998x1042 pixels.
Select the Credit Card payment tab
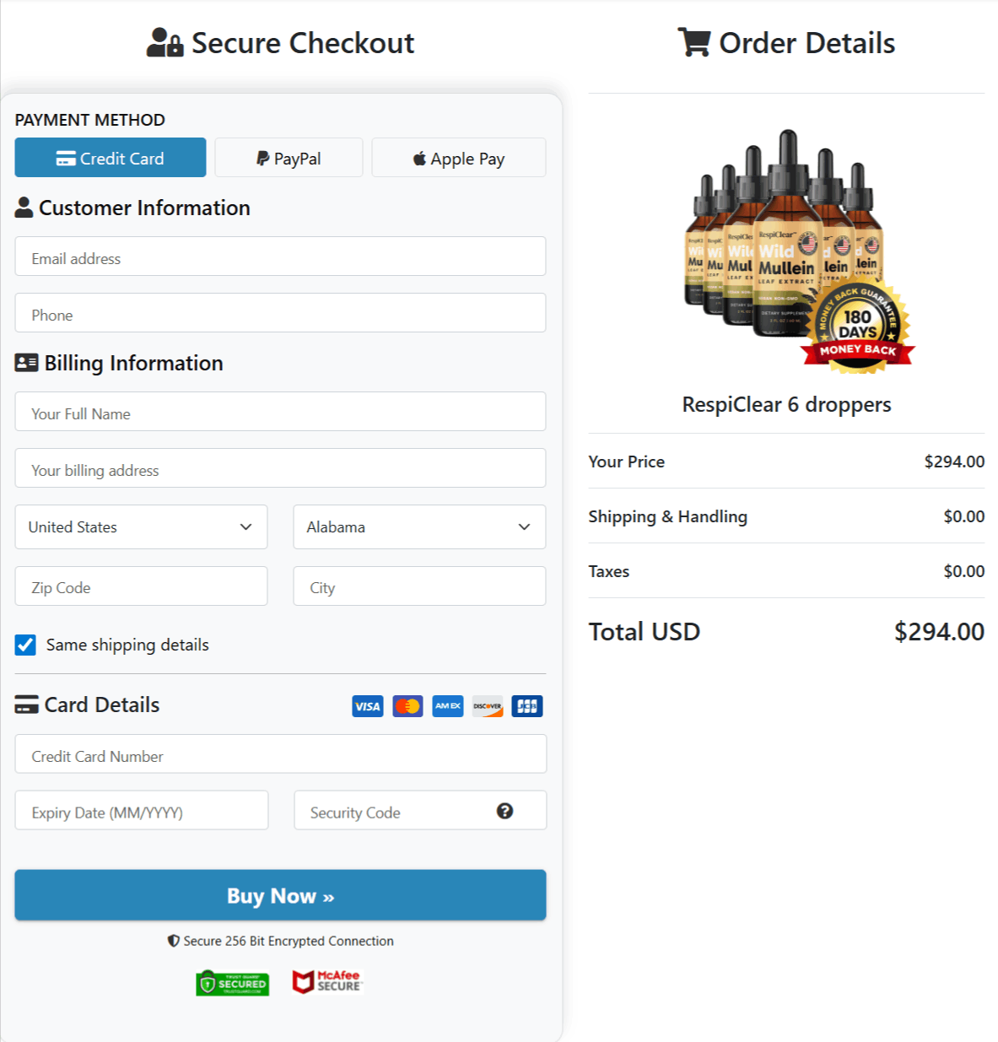coord(111,158)
